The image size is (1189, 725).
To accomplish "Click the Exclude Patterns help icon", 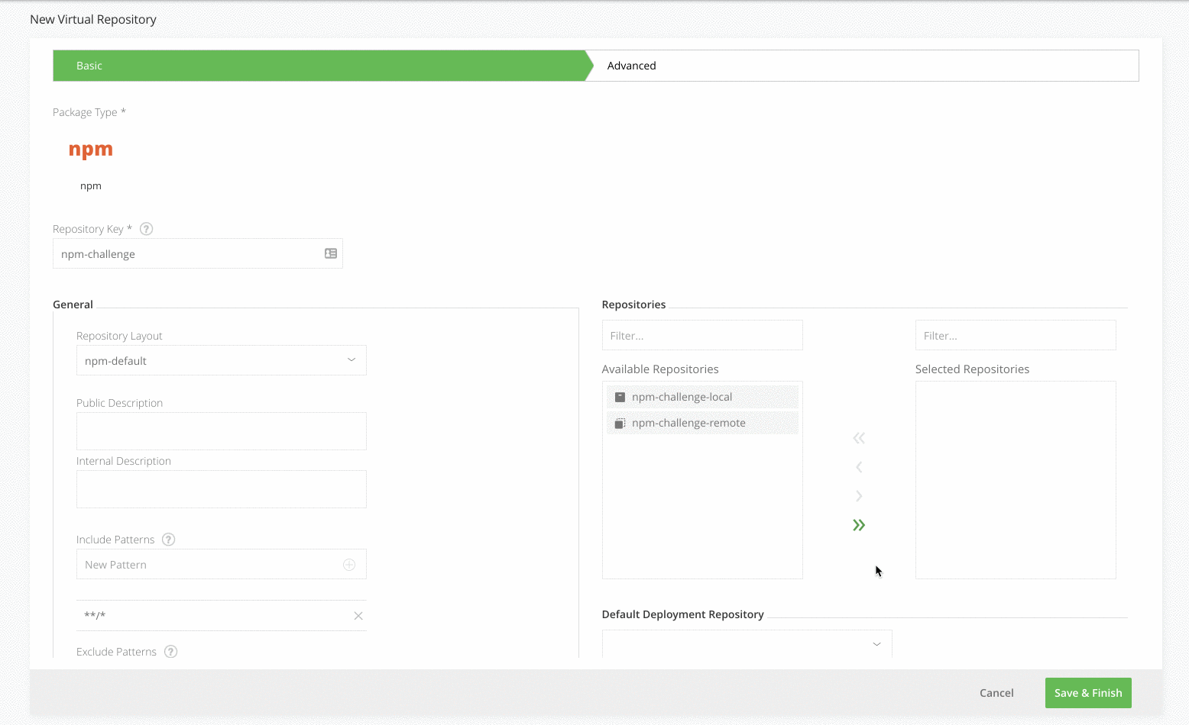I will pyautogui.click(x=171, y=652).
